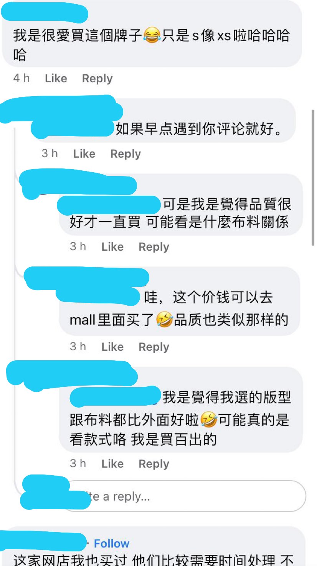Click the Write a reply input field
The image size is (317, 566).
coord(183,496)
